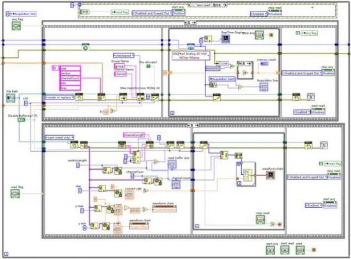Expand the DAQNavi Analog 1D U16 selector
Image resolution: width=351 pixels, height=259 pixels.
pyautogui.click(x=191, y=56)
